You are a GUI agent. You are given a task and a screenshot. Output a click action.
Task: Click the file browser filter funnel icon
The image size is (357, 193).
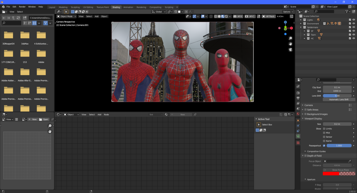coord(45,23)
